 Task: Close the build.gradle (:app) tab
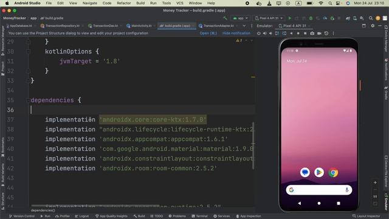click(x=193, y=26)
